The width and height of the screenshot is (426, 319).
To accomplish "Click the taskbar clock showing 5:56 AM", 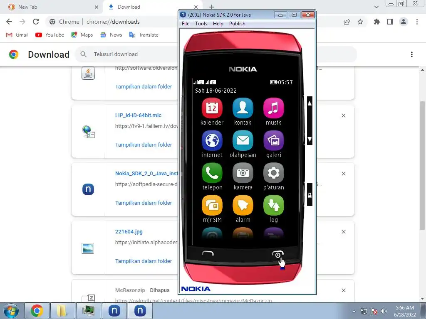I will point(405,311).
